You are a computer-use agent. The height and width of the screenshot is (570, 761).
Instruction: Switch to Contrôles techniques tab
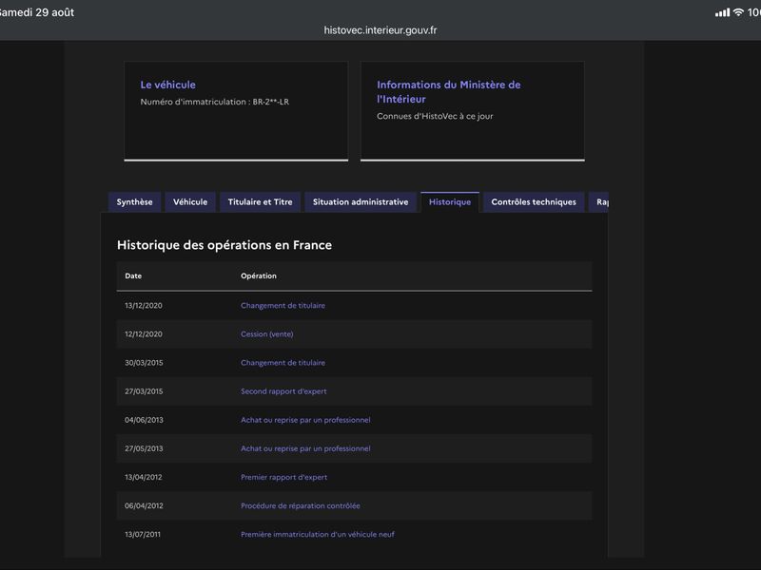(534, 202)
